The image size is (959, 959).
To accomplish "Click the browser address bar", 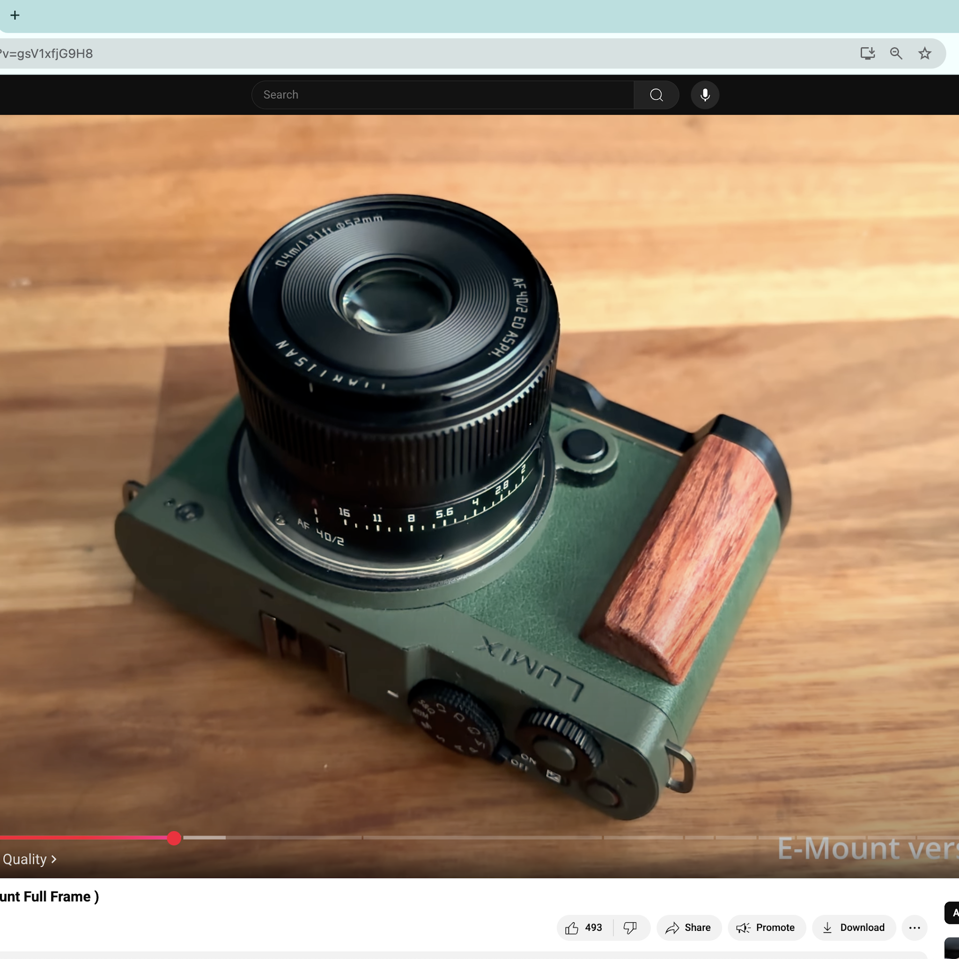I will click(298, 53).
